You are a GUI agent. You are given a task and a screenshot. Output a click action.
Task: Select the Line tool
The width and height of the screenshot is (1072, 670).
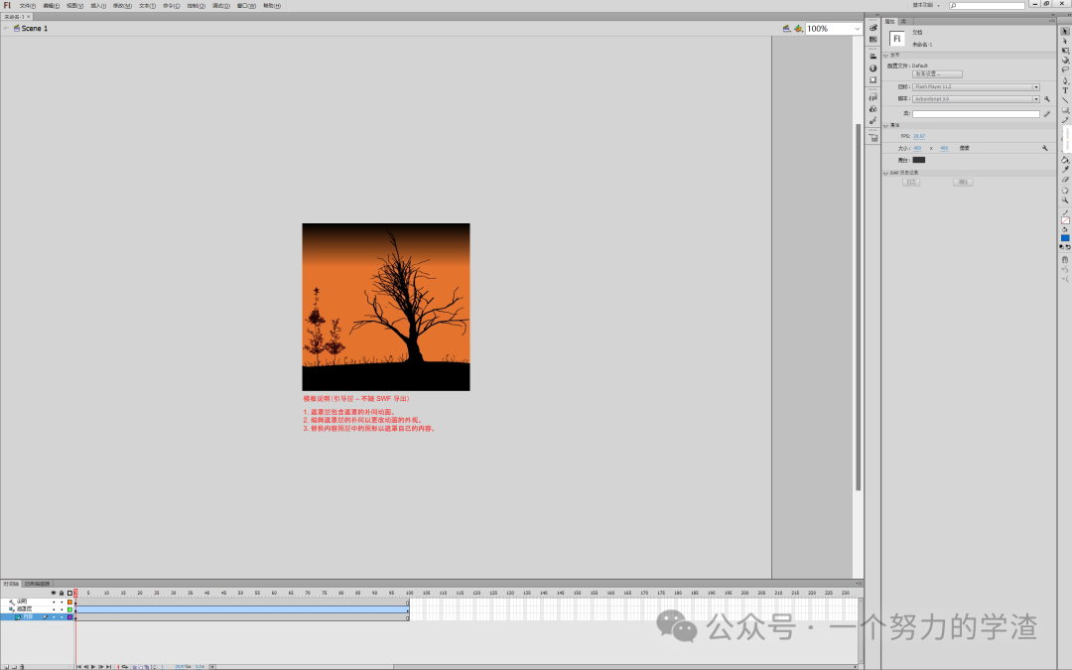(1064, 100)
